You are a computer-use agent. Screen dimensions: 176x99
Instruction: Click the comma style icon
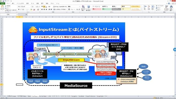(74, 10)
